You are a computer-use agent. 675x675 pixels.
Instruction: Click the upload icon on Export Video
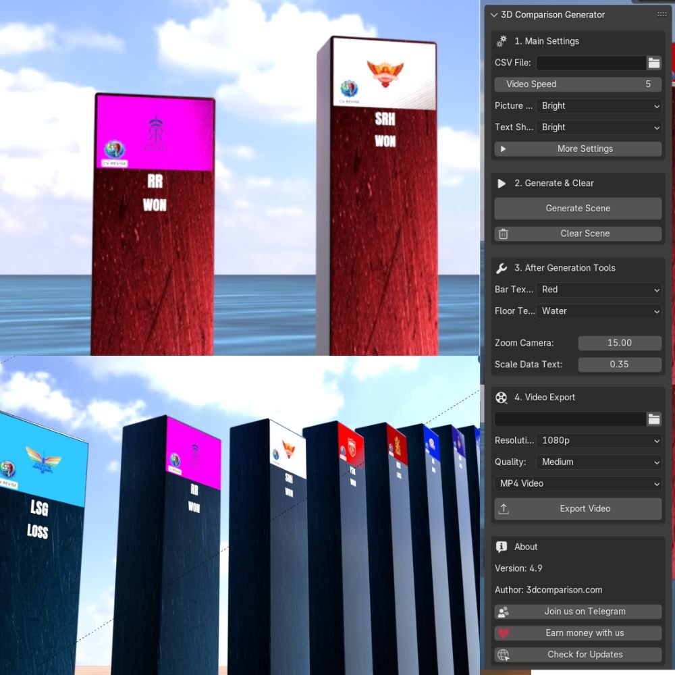click(504, 508)
